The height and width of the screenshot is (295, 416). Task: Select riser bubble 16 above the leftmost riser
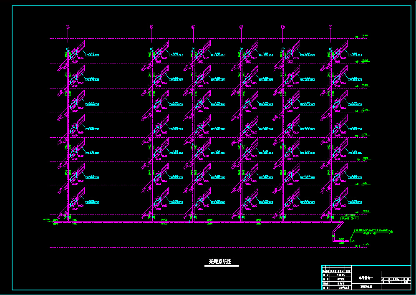coord(68,27)
